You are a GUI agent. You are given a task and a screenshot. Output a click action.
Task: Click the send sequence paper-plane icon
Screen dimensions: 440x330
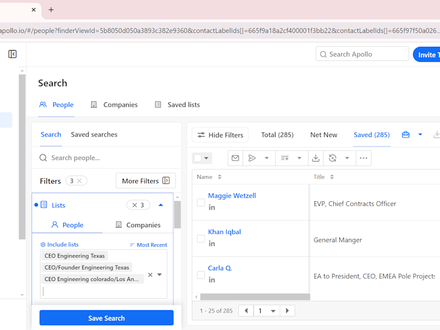252,158
